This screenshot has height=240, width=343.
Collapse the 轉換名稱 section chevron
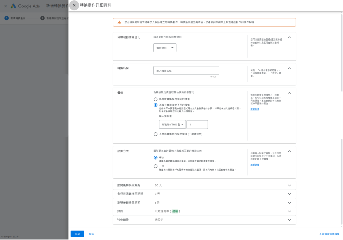coord(289,68)
